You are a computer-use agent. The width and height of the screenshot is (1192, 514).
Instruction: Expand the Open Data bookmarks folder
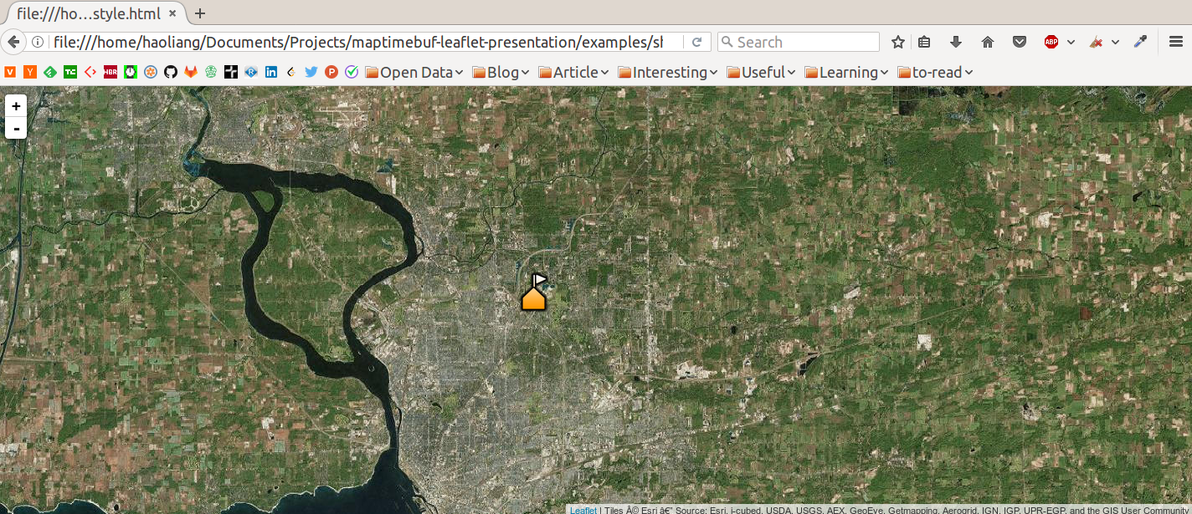[414, 73]
